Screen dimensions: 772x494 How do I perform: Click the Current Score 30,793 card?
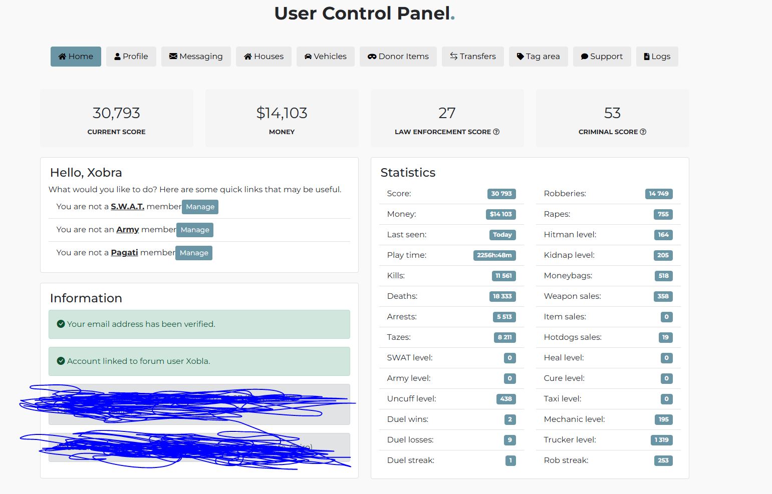[x=117, y=118]
